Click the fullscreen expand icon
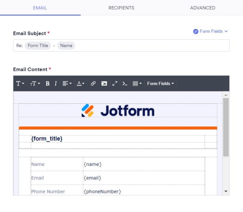Image resolution: width=243 pixels, height=212 pixels. 115,83
